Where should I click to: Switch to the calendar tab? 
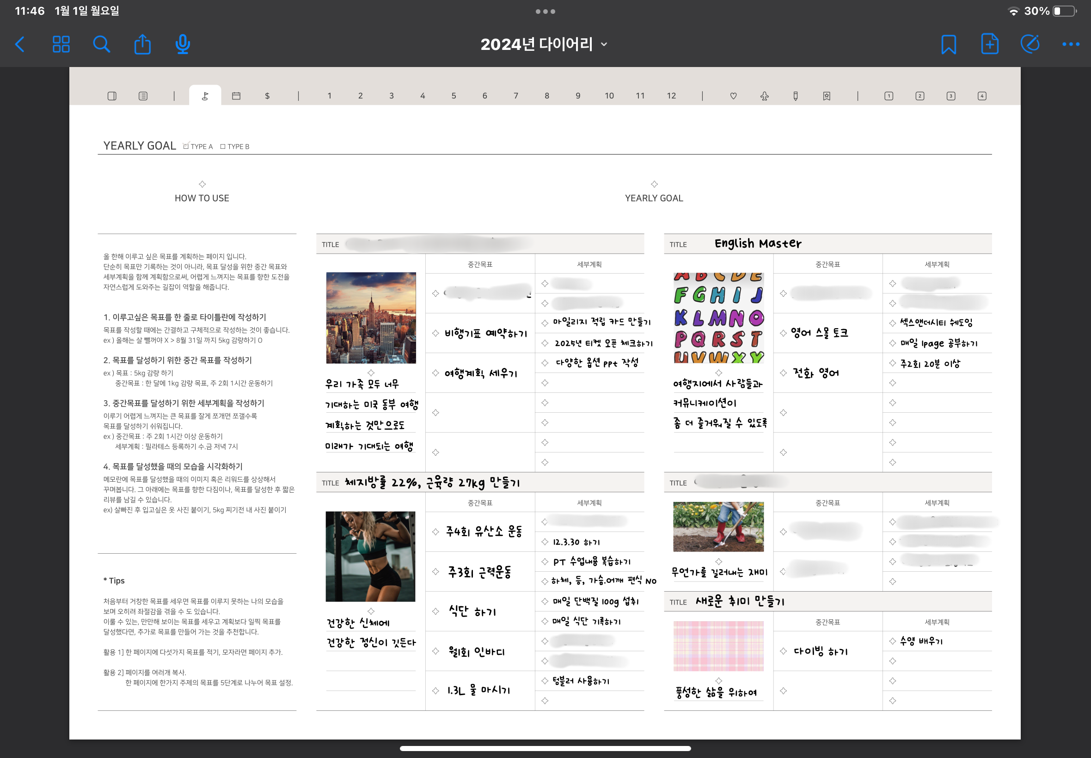[x=236, y=96]
